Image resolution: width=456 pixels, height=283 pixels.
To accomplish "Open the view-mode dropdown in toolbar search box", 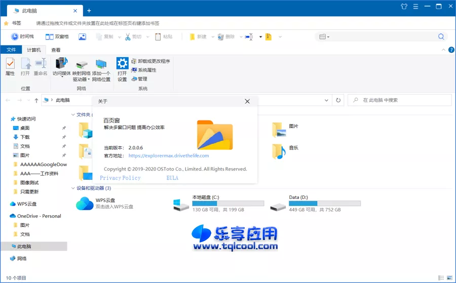I will coord(324,36).
